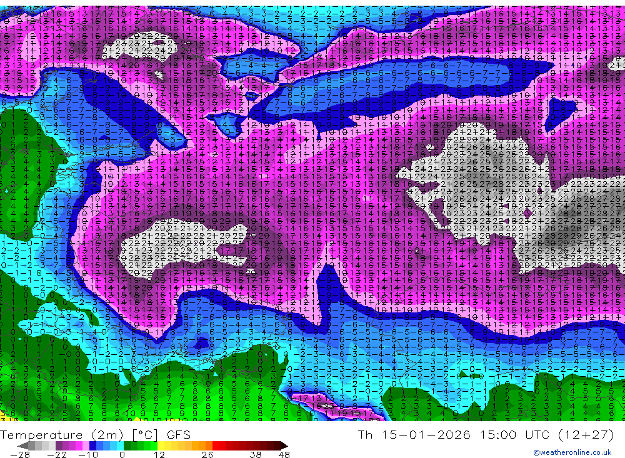Click the 'Th 15-01-2026 15:00 UTC (12+27)' timestamp
The height and width of the screenshot is (458, 625).
click(486, 434)
